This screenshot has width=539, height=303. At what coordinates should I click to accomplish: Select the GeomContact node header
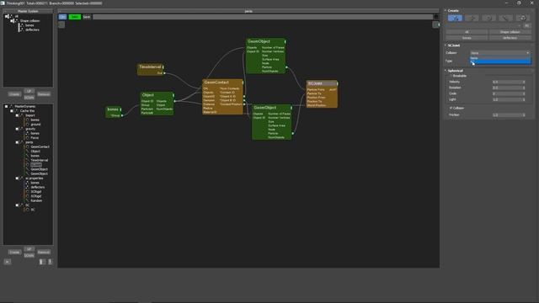point(222,82)
